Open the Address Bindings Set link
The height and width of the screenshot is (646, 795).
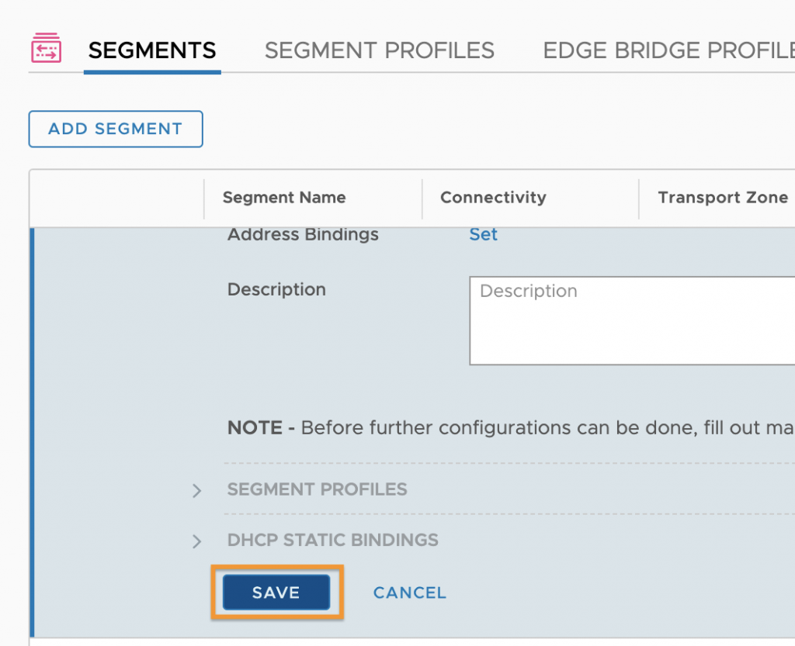(x=483, y=234)
